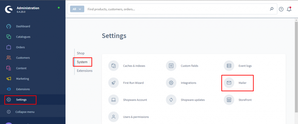Open Caches & indexes settings icon
Image resolution: width=298 pixels, height=124 pixels.
[x=113, y=66]
